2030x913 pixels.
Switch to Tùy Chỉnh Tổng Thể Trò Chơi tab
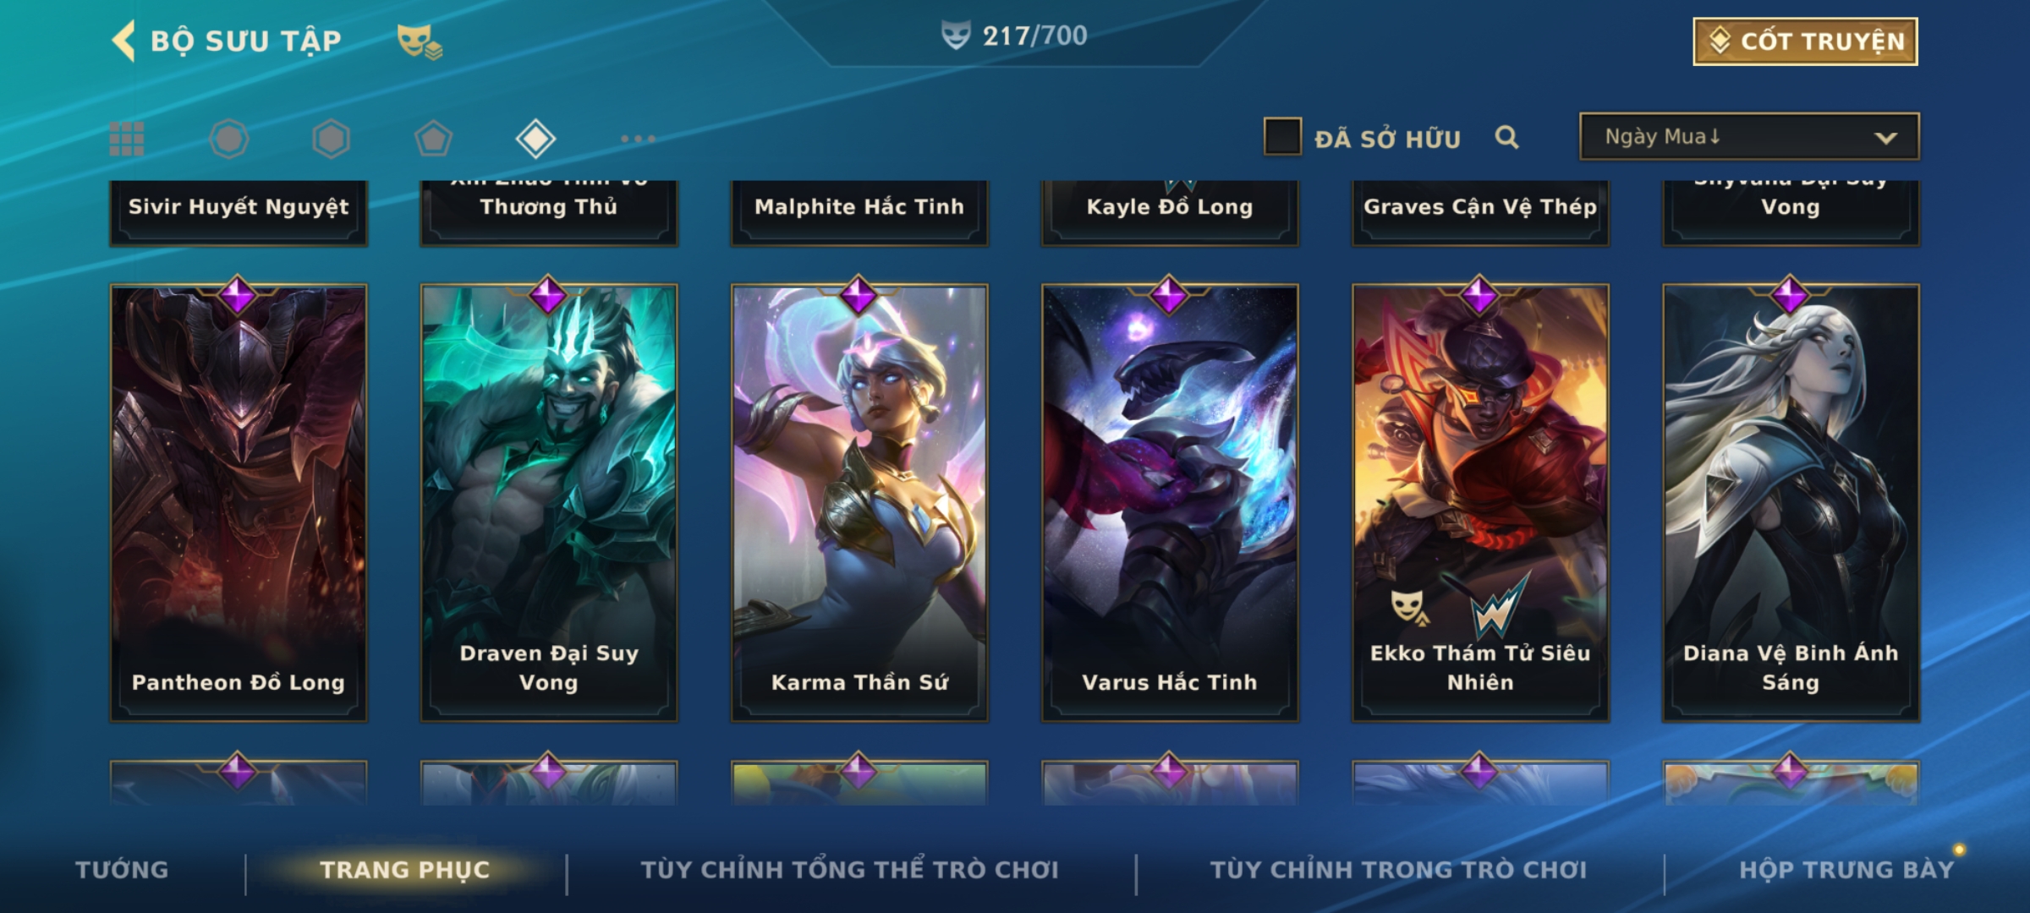click(849, 870)
